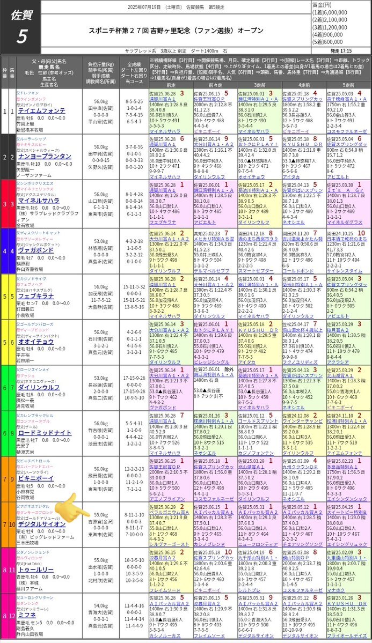Click first prize amount (1着)6,000,000
The height and width of the screenshot is (643, 372).
329,13
